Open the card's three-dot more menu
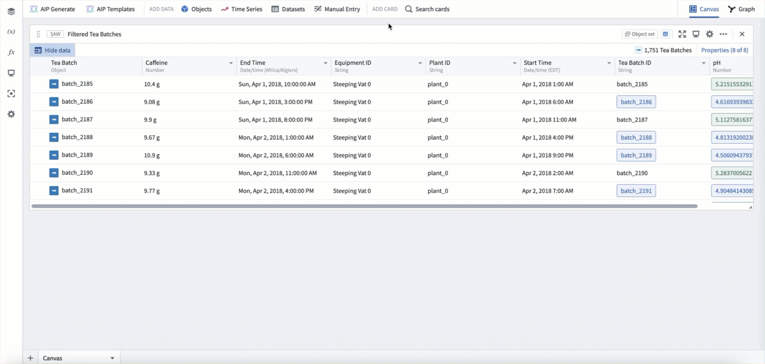765x364 pixels. click(723, 34)
